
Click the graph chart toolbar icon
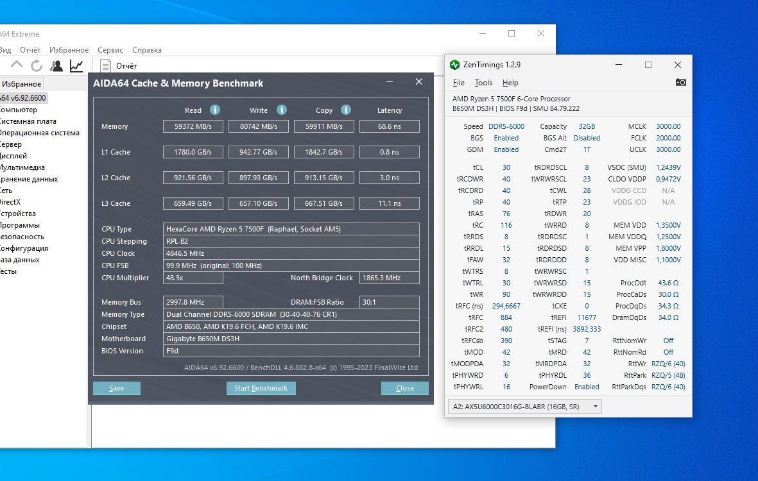[76, 65]
